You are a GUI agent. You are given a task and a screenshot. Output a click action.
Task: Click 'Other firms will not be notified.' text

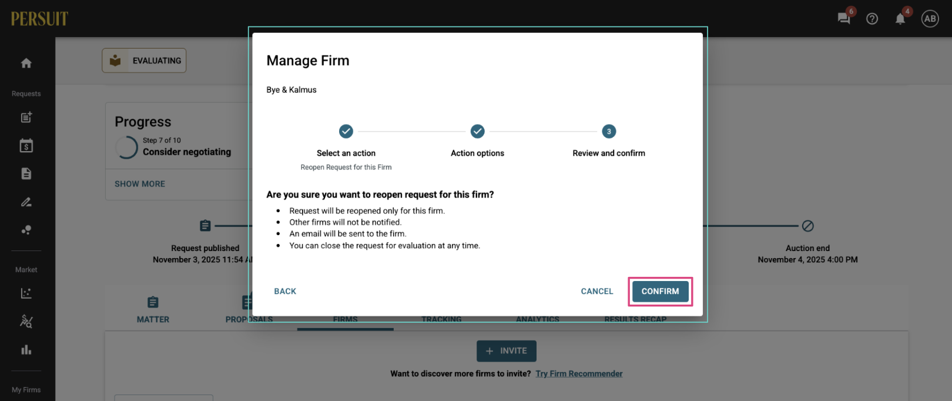point(346,222)
